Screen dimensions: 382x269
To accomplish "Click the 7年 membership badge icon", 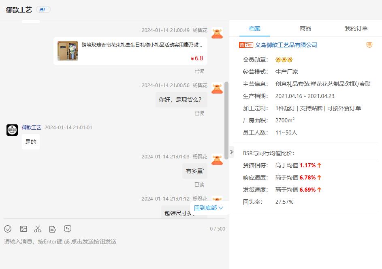I will click(246, 45).
